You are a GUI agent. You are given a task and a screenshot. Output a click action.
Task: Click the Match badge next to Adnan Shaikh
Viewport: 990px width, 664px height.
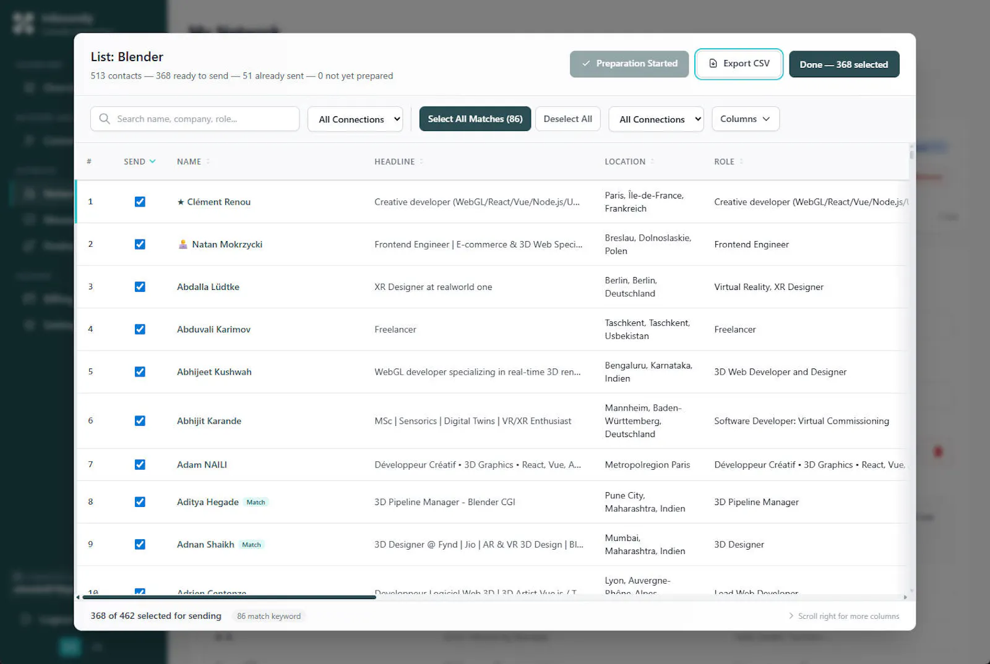click(x=251, y=545)
